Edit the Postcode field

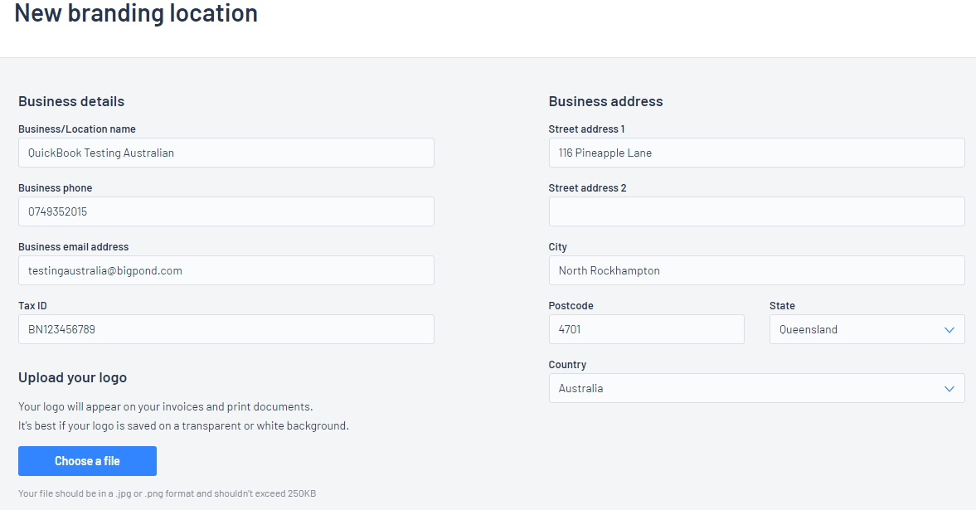click(646, 329)
